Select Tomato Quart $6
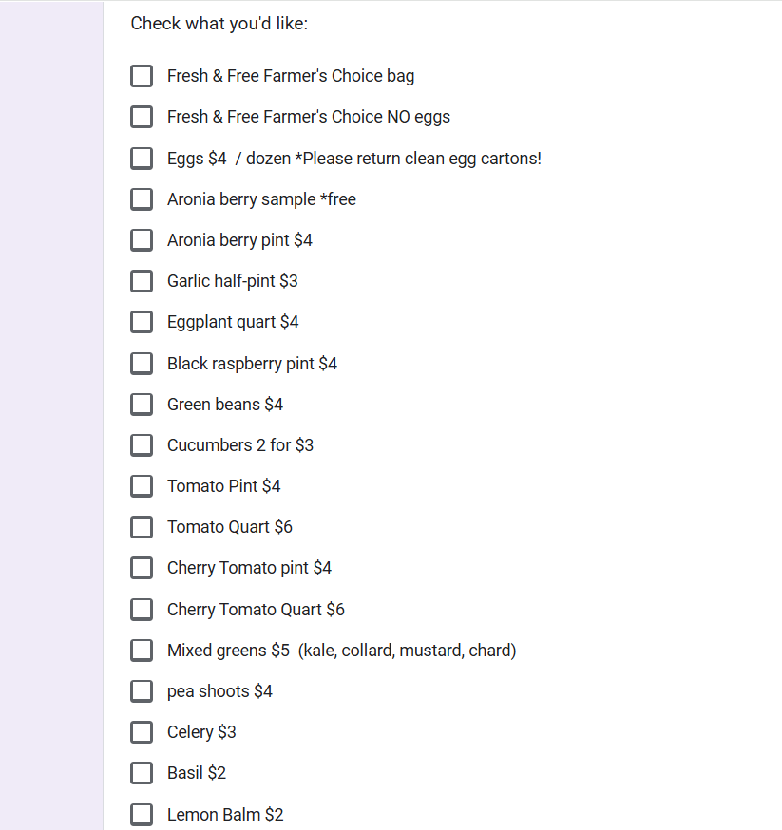The height and width of the screenshot is (830, 782). (x=142, y=526)
